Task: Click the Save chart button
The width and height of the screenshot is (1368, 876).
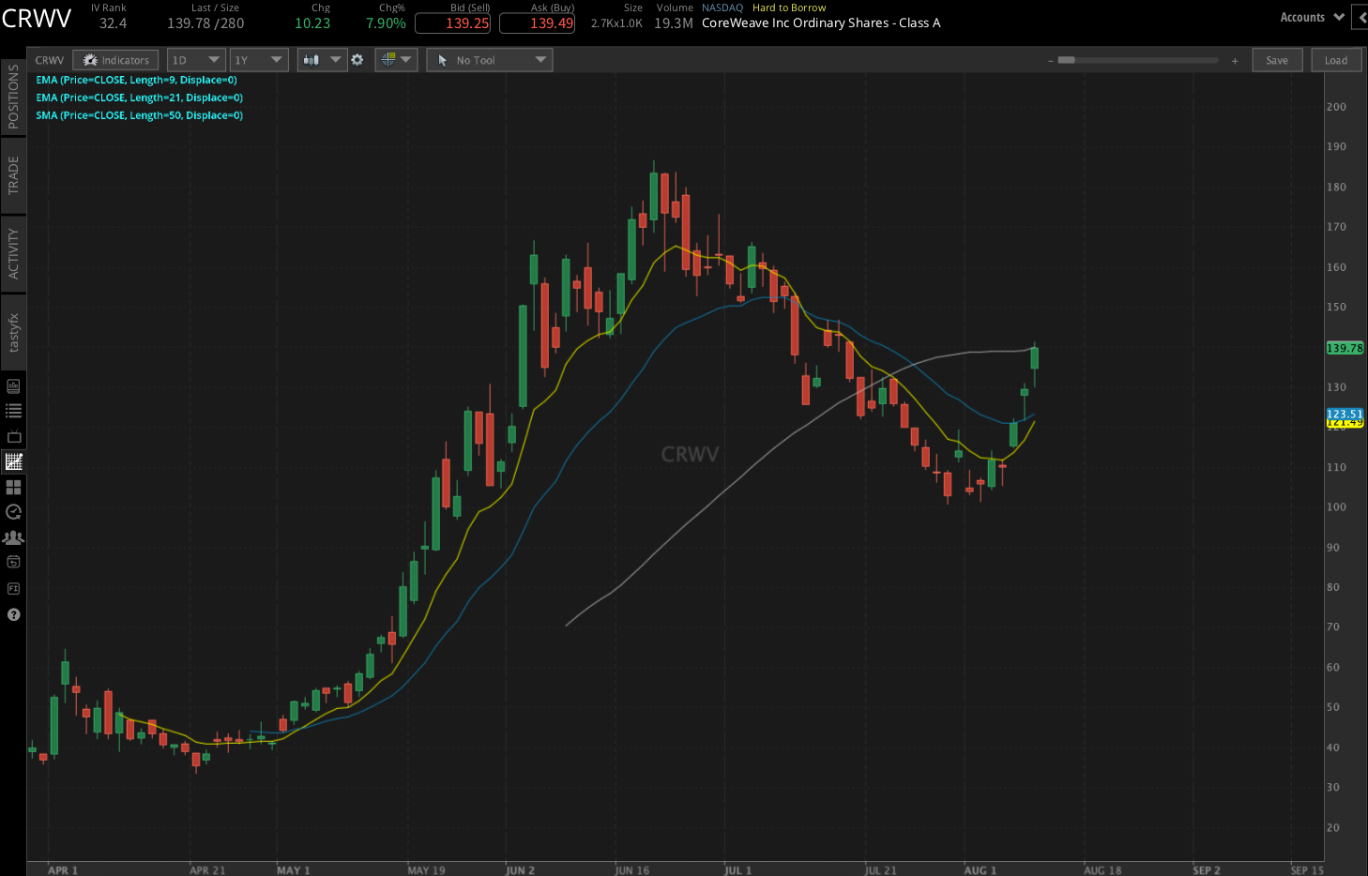Action: click(x=1277, y=59)
